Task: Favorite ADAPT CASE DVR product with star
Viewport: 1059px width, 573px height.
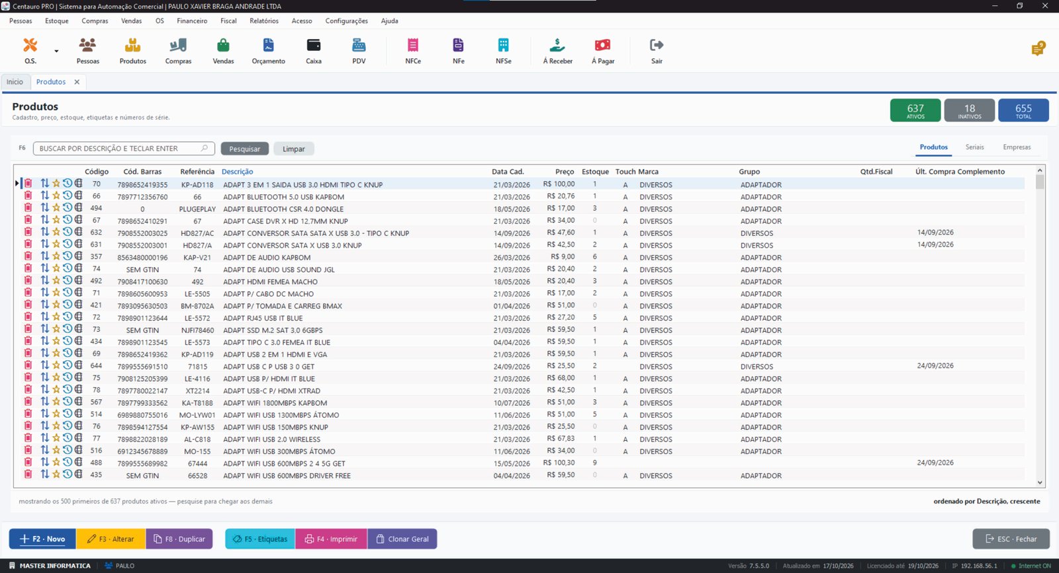Action: [56, 220]
